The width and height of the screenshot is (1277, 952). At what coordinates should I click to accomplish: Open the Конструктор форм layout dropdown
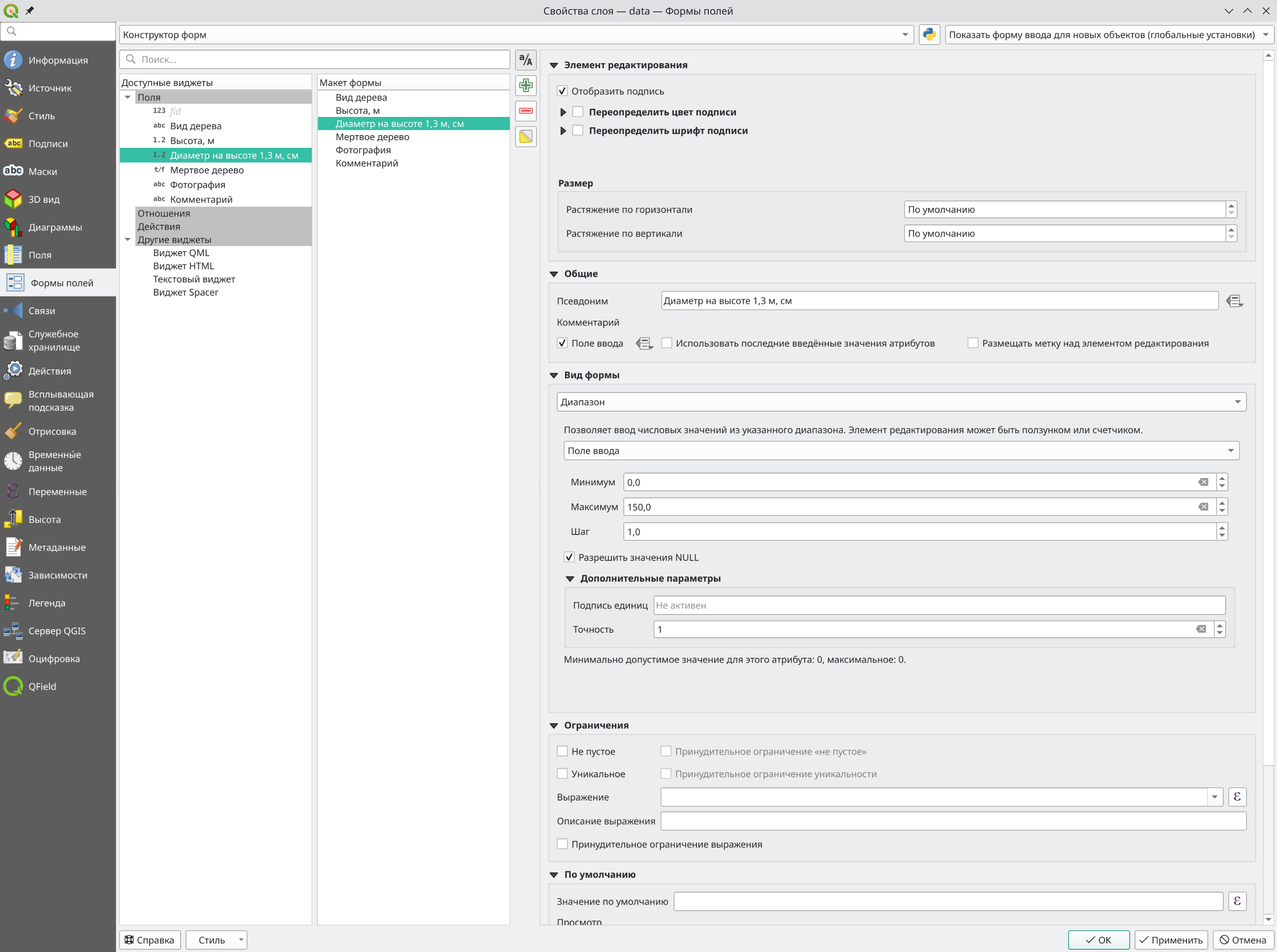click(x=516, y=35)
